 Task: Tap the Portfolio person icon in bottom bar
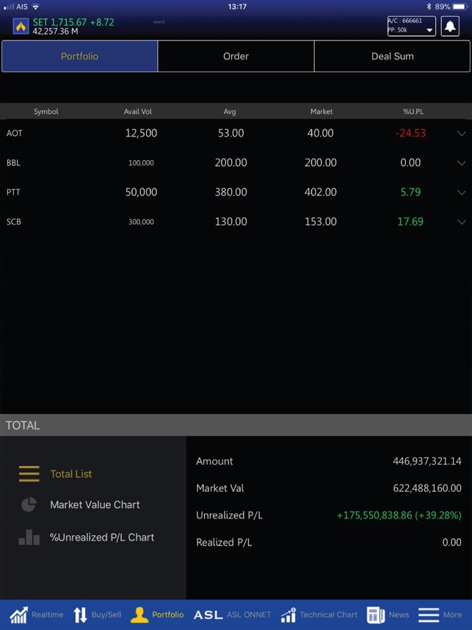[139, 615]
